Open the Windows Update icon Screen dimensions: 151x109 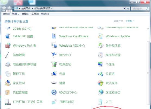point(100,36)
